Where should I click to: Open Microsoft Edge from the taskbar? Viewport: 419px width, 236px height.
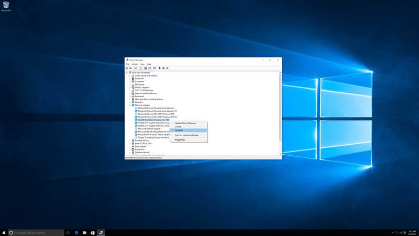coord(76,232)
